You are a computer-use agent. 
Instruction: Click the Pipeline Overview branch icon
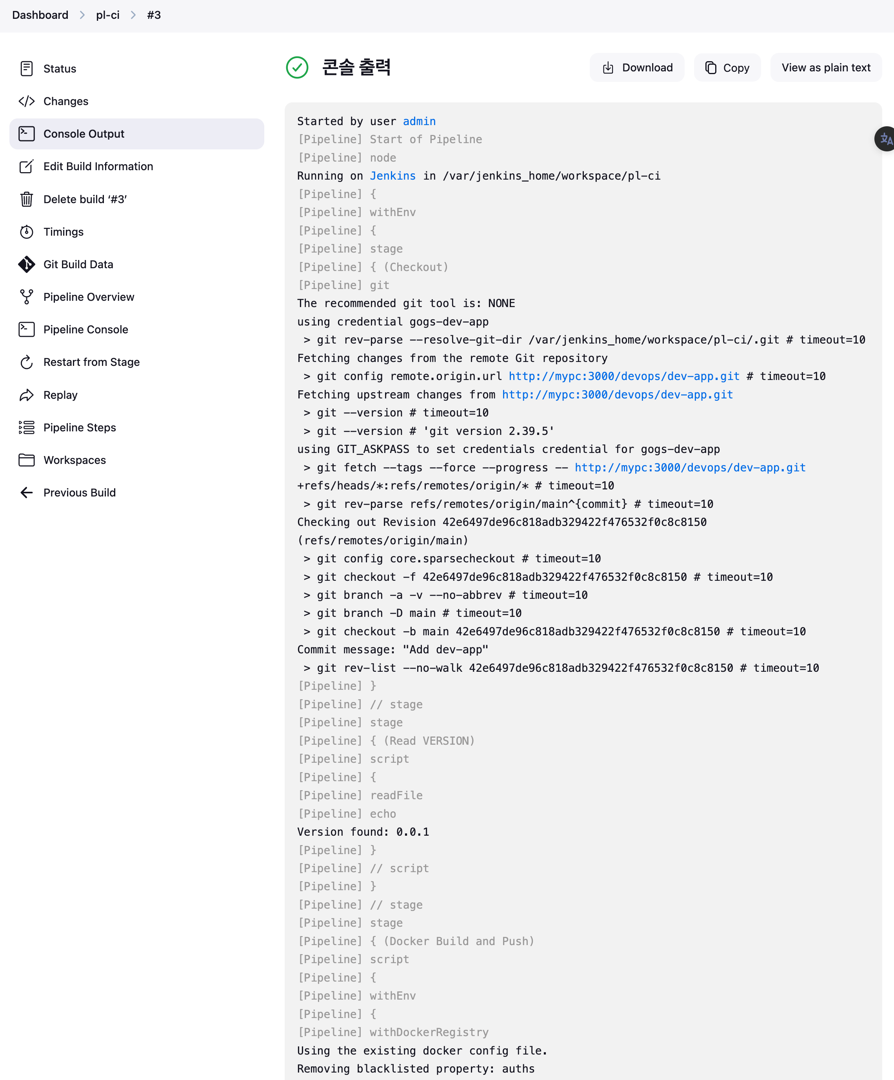coord(27,297)
